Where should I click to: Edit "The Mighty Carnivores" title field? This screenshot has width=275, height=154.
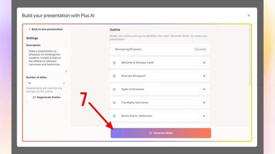pos(158,103)
